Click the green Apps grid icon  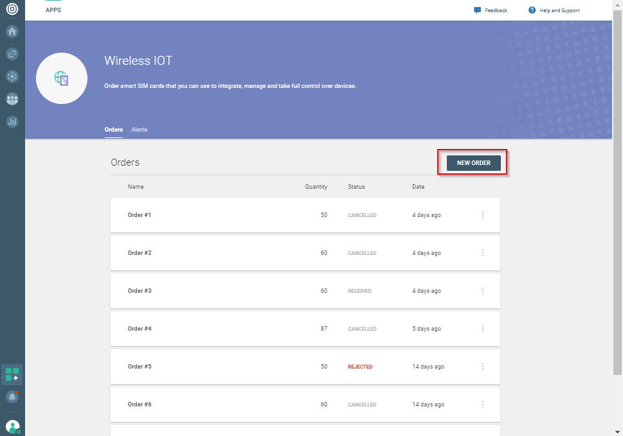[x=12, y=374]
